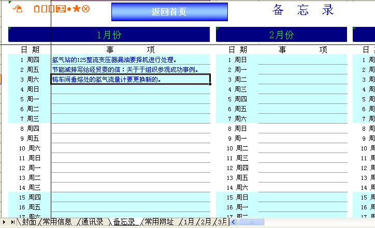Viewport: 375px width, 228px height.
Task: Click the orange star icon
Action: tap(77, 9)
